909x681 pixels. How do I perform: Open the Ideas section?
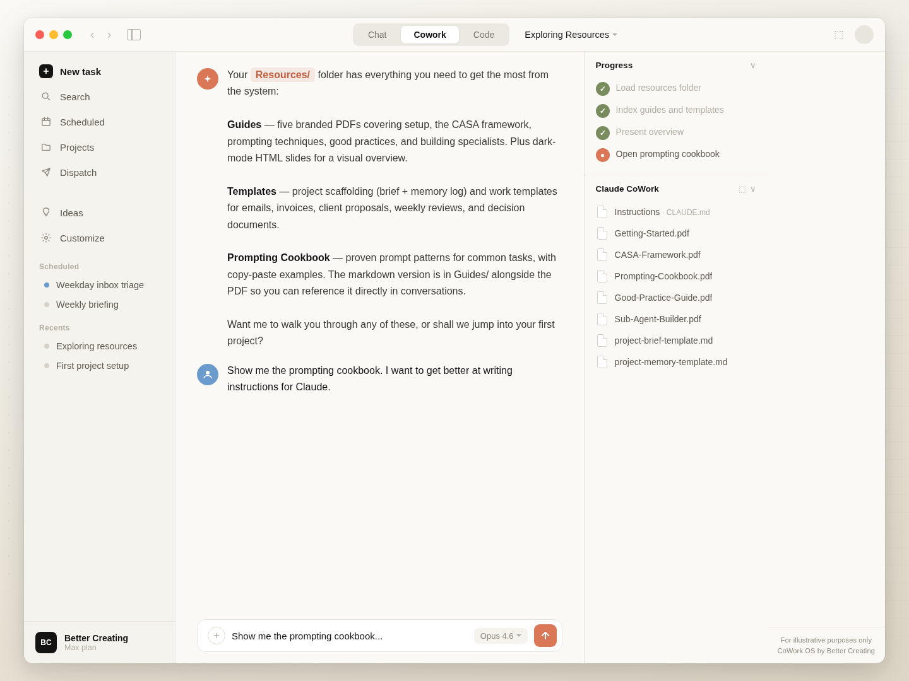pos(71,212)
